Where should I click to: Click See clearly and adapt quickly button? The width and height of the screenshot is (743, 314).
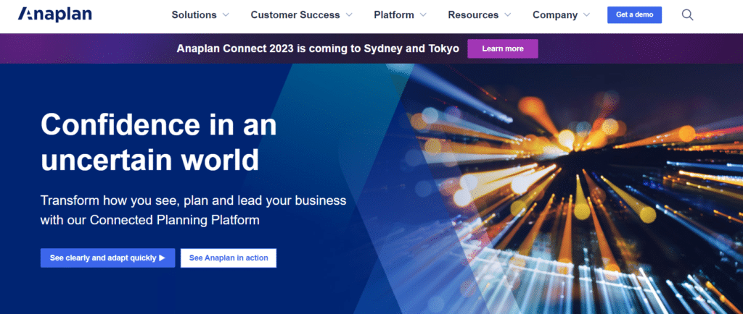click(107, 258)
